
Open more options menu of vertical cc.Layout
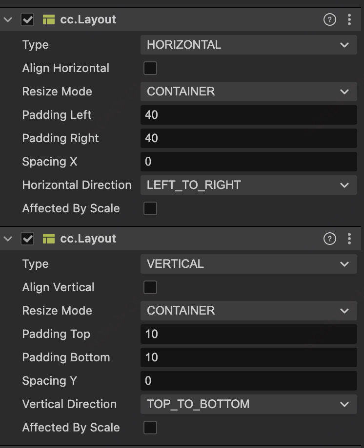(x=349, y=239)
